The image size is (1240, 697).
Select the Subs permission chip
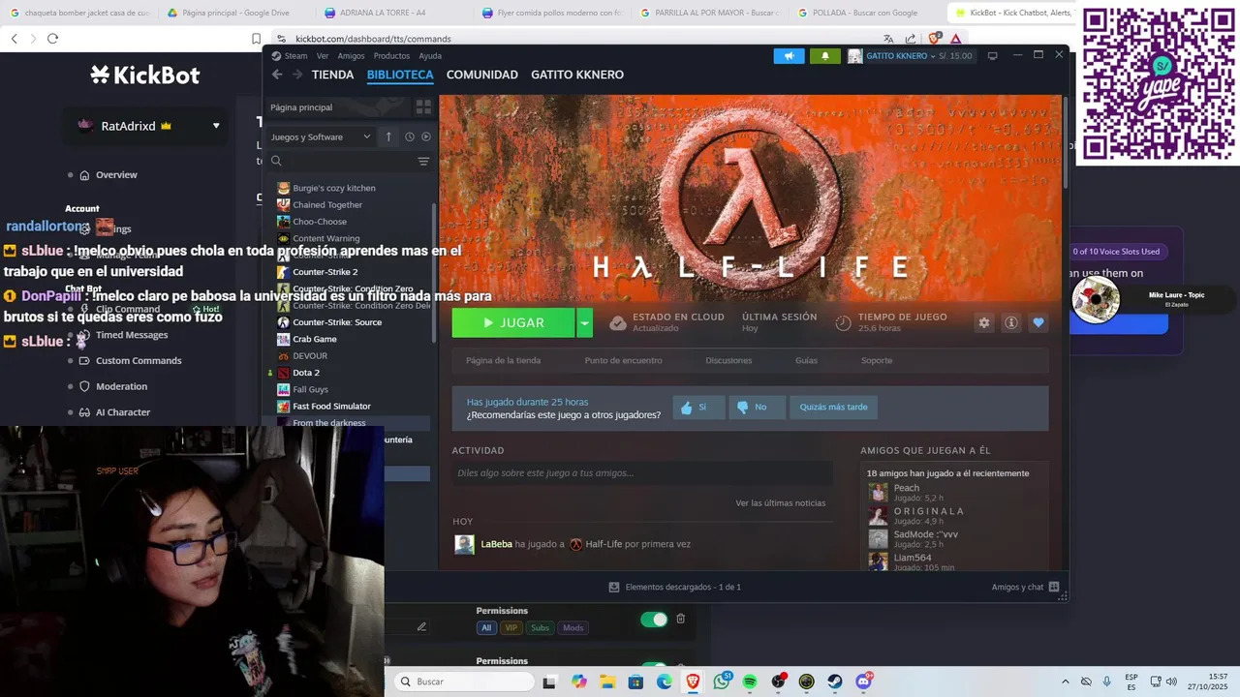[x=540, y=628]
